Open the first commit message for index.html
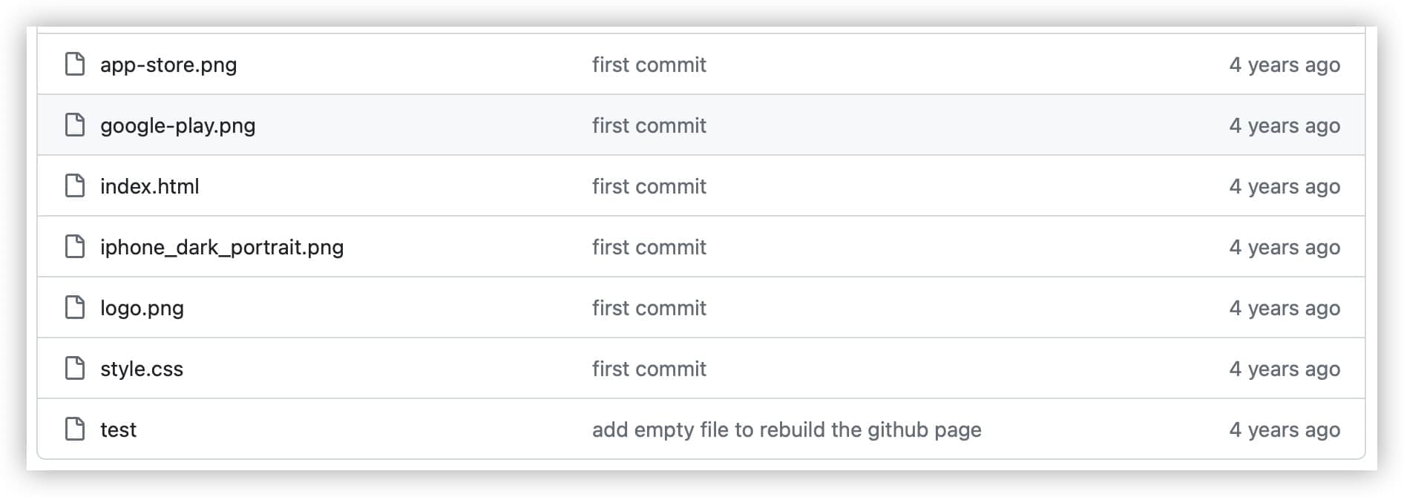 [649, 186]
